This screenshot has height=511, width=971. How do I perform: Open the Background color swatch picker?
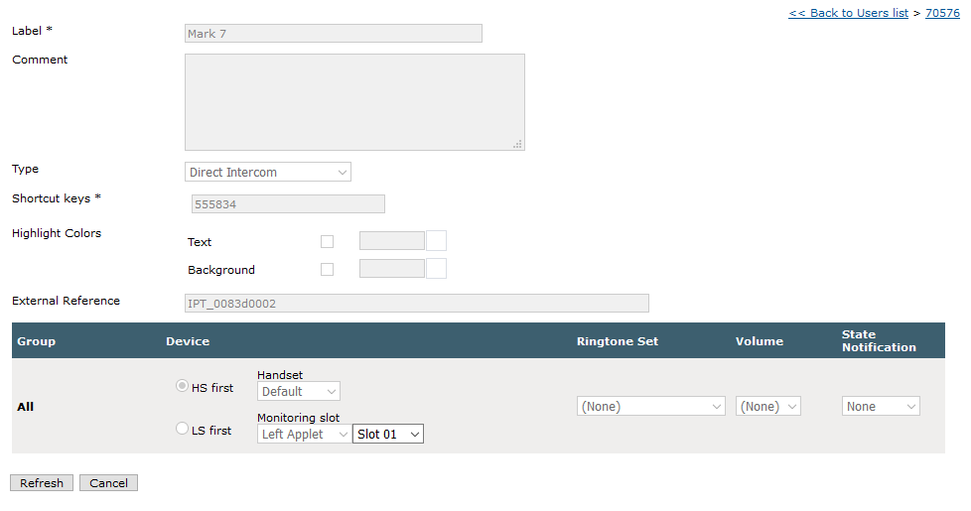pos(436,269)
